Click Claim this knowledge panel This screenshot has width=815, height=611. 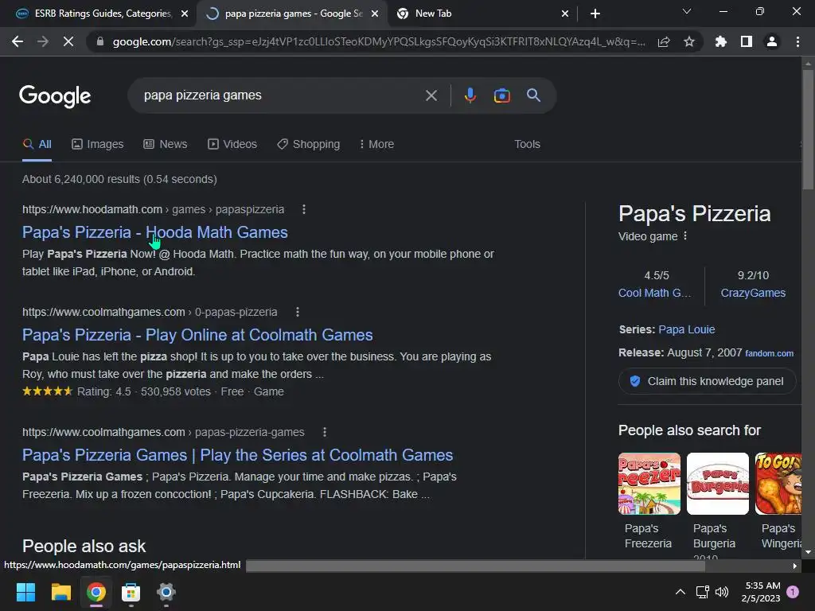[x=707, y=381]
